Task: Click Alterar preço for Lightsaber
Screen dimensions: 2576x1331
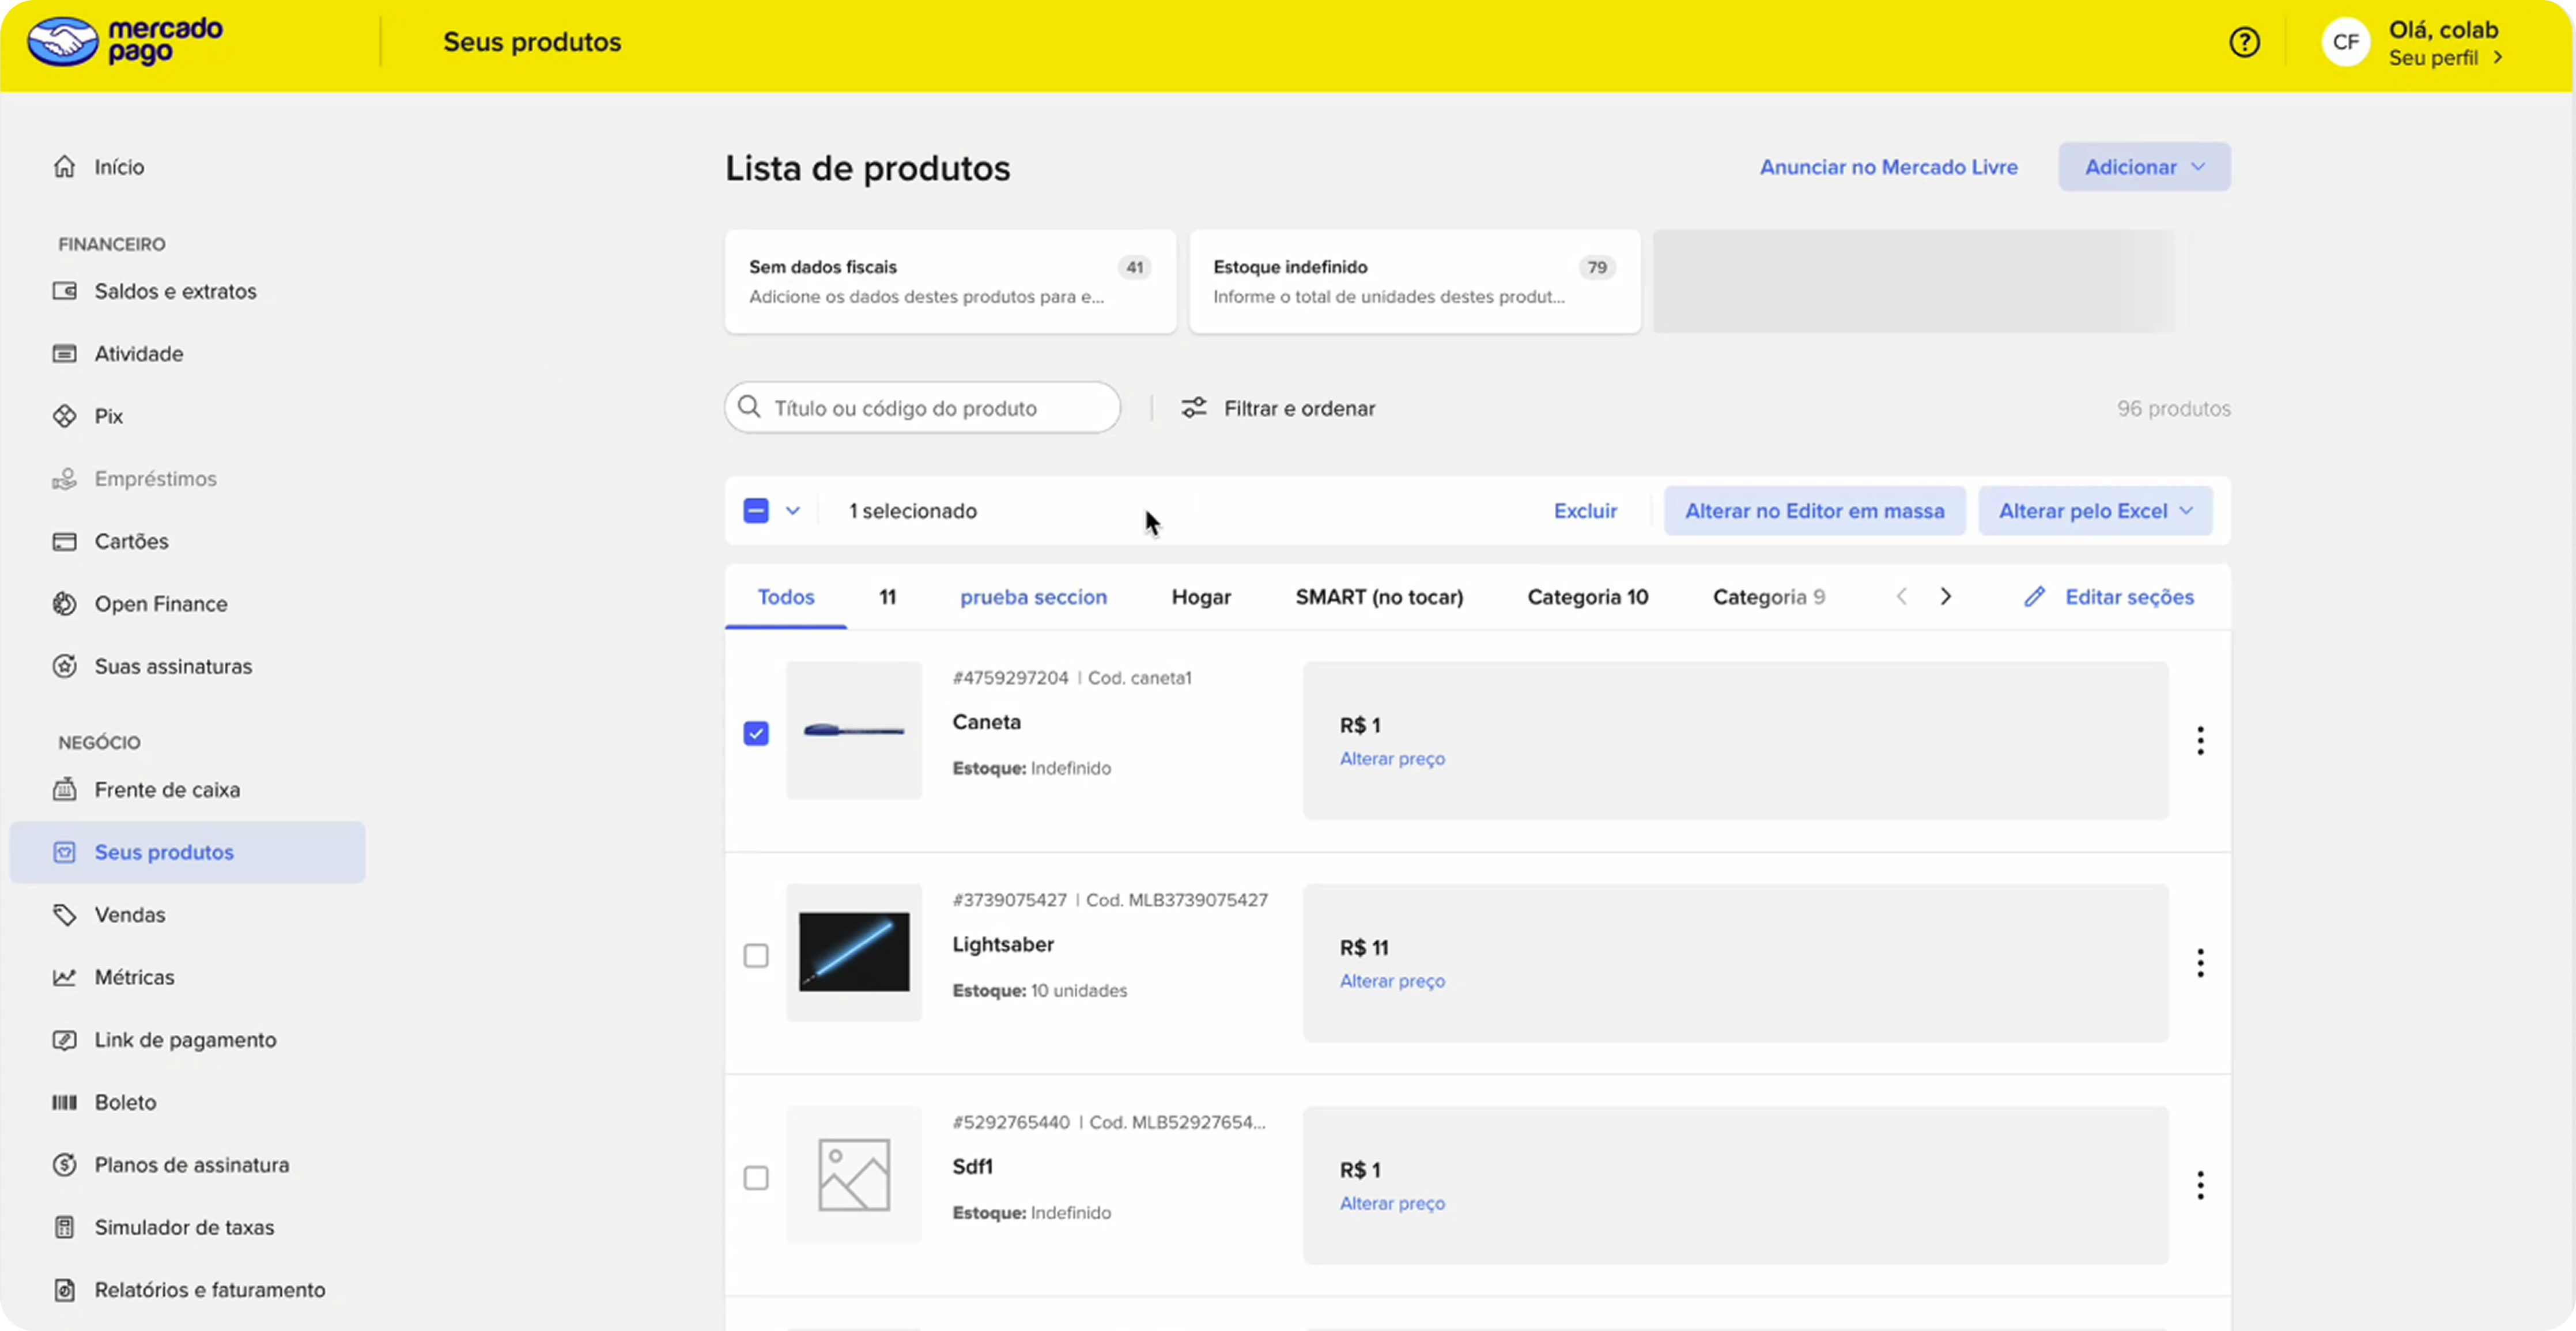Action: coord(1392,981)
